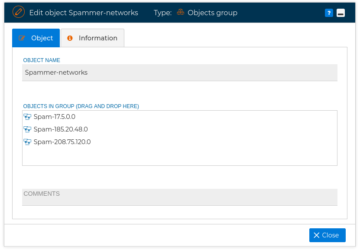Focus the Object Name field
This screenshot has width=360, height=250.
coord(180,72)
